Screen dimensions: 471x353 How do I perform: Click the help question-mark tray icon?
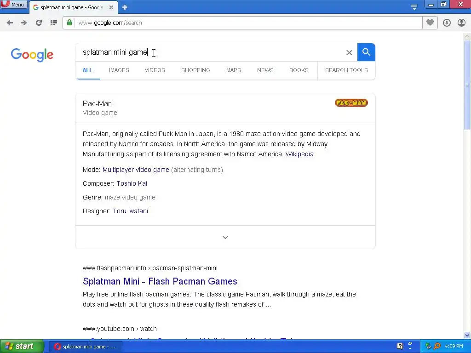click(400, 346)
